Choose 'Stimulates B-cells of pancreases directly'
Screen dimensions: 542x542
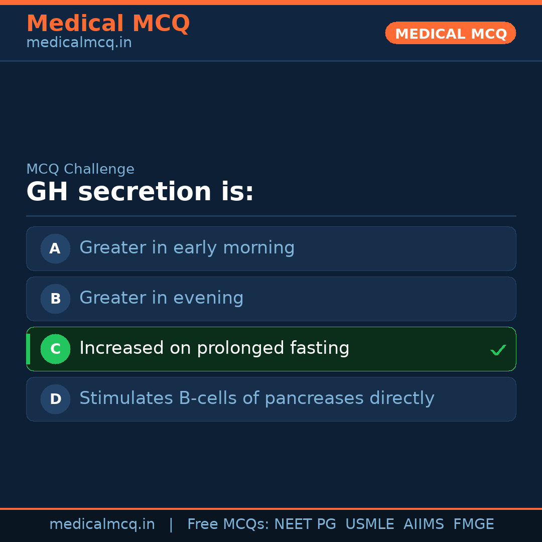(256, 398)
